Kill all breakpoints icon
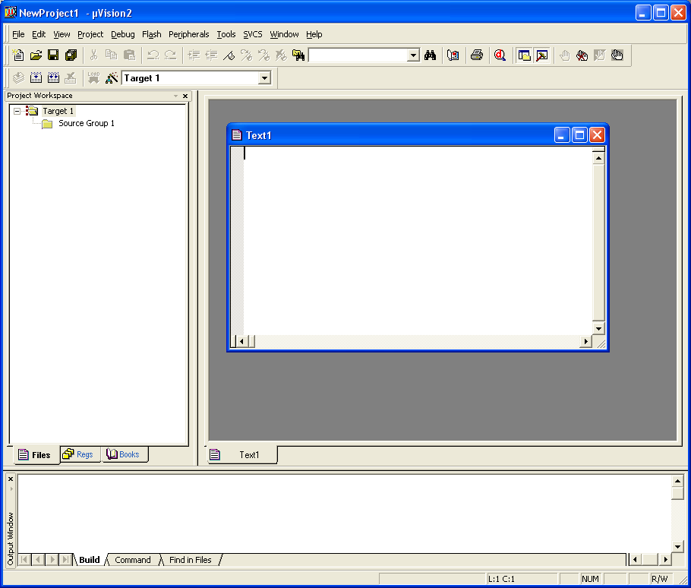Image resolution: width=691 pixels, height=588 pixels. pos(582,55)
